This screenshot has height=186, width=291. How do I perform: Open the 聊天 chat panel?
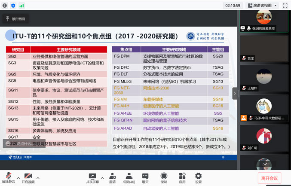(145, 178)
